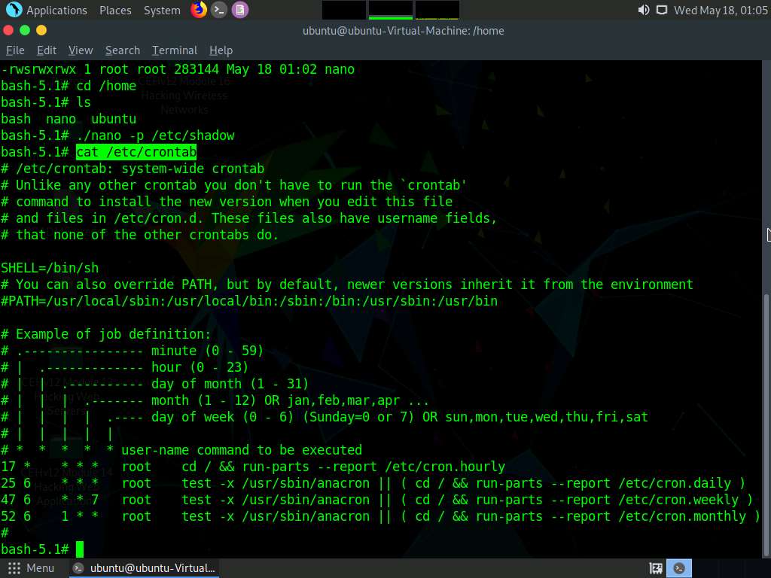
Task: Open the File menu
Action: [x=15, y=50]
